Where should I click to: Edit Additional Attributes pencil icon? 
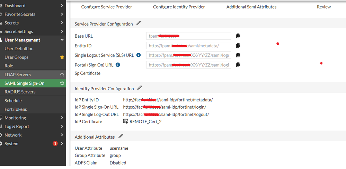[121, 136]
